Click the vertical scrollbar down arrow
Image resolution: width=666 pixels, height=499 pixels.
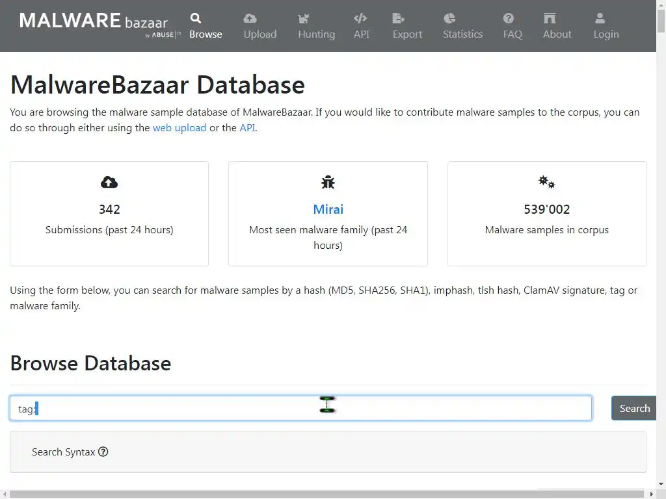pyautogui.click(x=661, y=483)
